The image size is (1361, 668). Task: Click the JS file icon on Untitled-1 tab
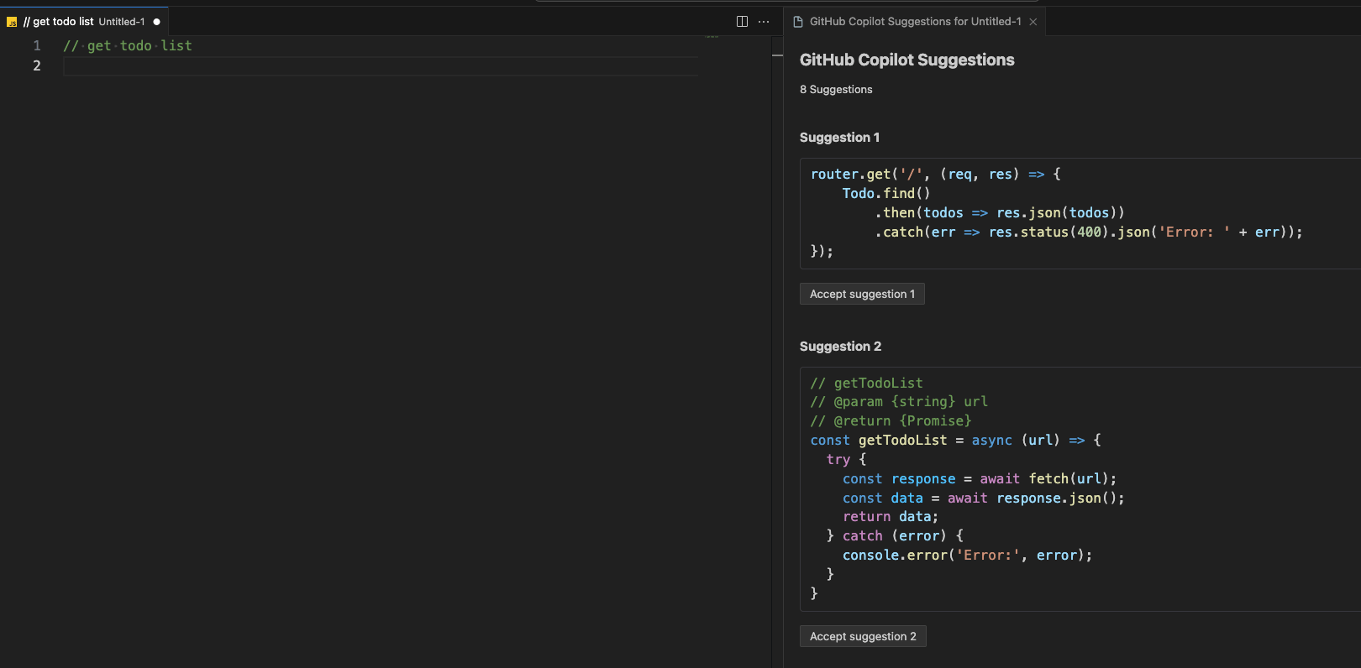(12, 22)
